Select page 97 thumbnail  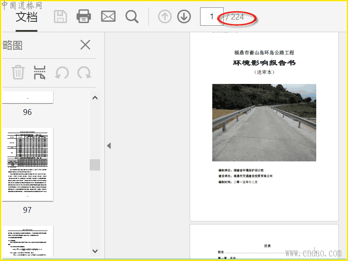[27, 164]
